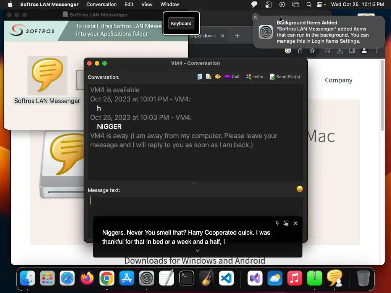This screenshot has height=293, width=391.
Task: Dismiss the Background Items Added notification
Action: (255, 17)
